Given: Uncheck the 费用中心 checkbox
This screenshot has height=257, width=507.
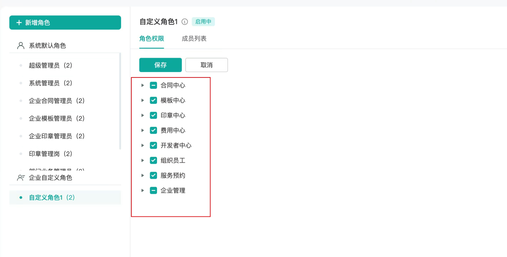Looking at the screenshot, I should [153, 131].
